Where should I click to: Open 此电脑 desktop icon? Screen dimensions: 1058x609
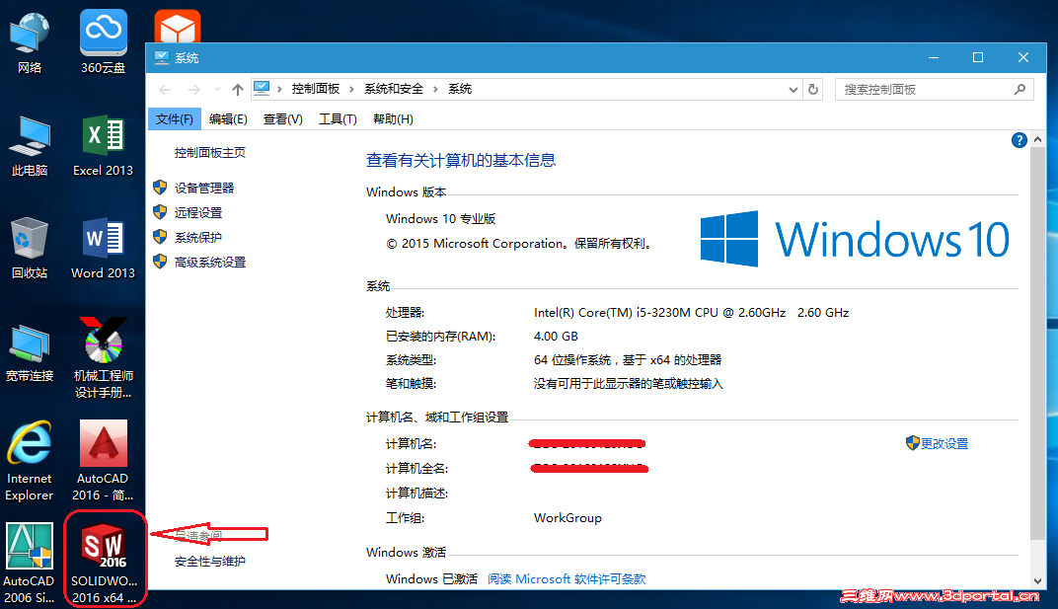[30, 146]
